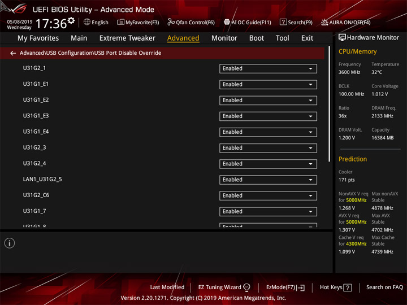The image size is (407, 305).
Task: Switch to the Main tab
Action: (x=79, y=38)
